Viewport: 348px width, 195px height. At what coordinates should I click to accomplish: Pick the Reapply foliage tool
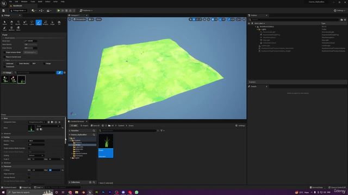[x=46, y=23]
